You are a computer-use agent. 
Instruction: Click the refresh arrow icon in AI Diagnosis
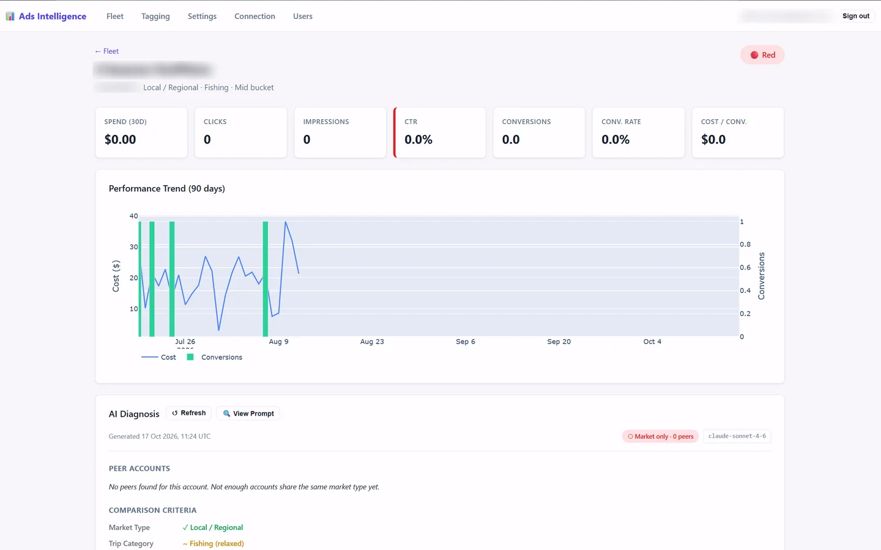(175, 413)
